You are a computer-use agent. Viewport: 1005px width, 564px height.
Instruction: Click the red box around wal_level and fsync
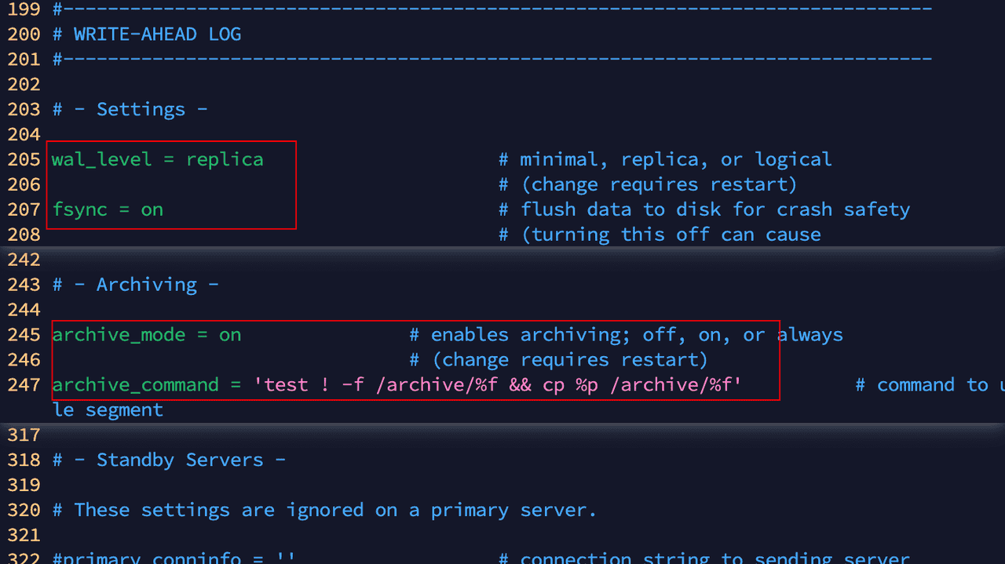pyautogui.click(x=171, y=141)
